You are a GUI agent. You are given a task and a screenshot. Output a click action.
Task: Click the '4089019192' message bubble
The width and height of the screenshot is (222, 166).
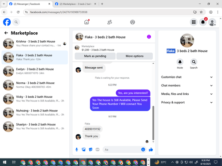click(92, 129)
